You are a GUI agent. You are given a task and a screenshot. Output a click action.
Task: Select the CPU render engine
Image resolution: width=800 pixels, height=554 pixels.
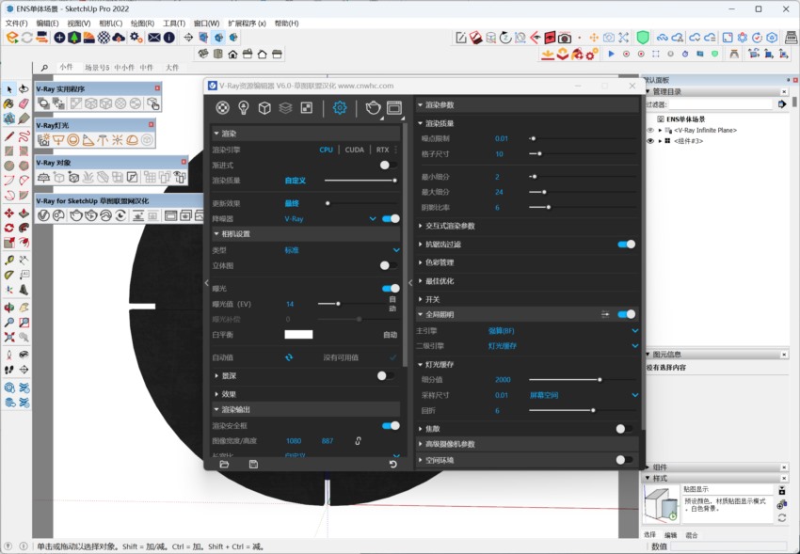(x=326, y=150)
